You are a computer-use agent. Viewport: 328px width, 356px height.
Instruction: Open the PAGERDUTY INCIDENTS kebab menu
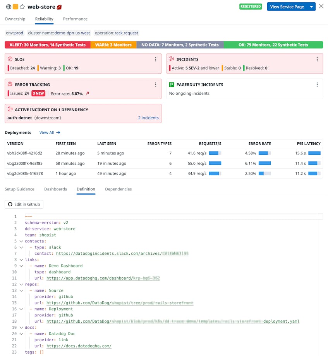click(x=317, y=85)
